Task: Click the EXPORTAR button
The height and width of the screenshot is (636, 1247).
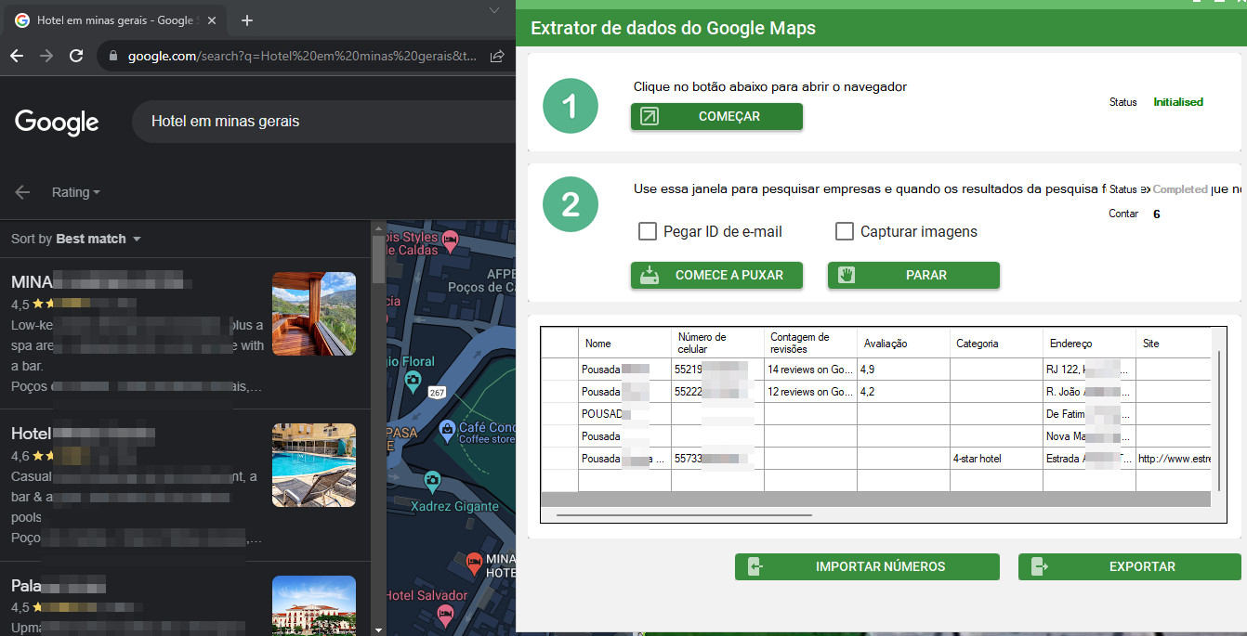Action: point(1129,566)
